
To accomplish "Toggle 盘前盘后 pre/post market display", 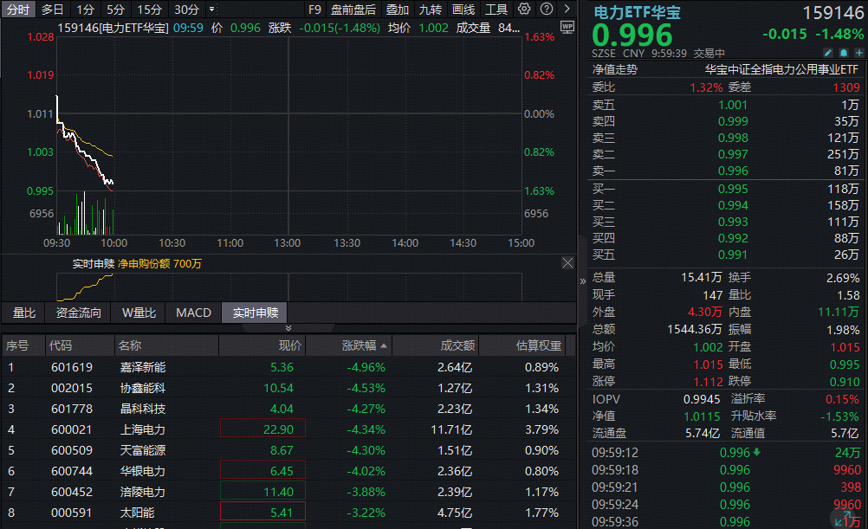I will (355, 10).
